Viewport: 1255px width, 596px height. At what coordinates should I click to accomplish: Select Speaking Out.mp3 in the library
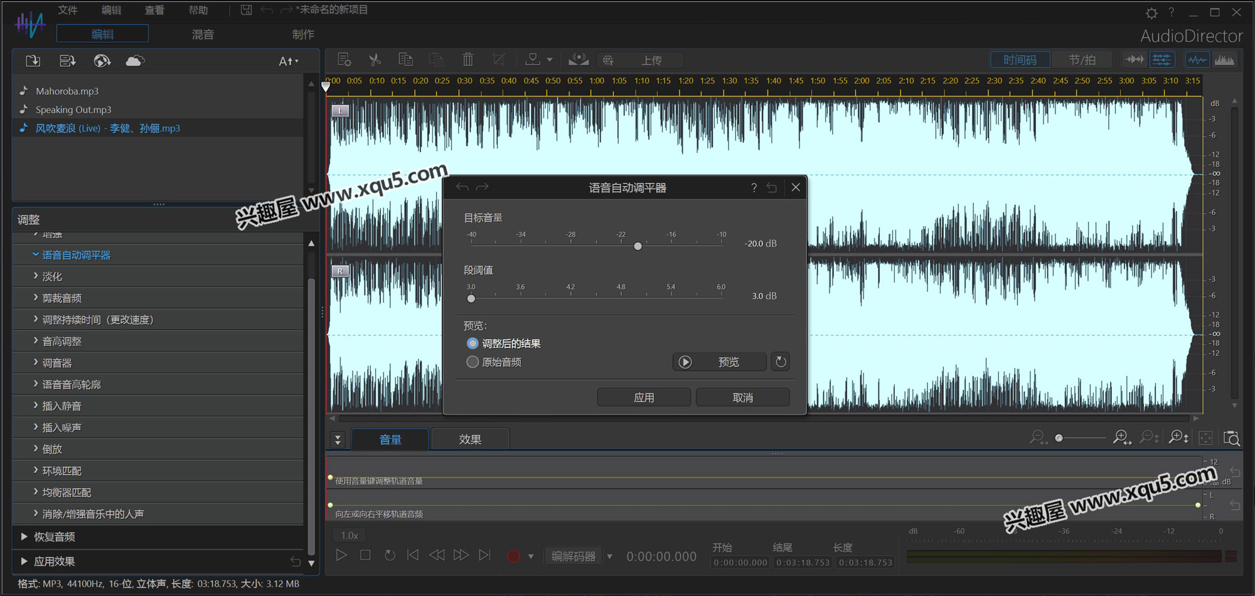[73, 110]
